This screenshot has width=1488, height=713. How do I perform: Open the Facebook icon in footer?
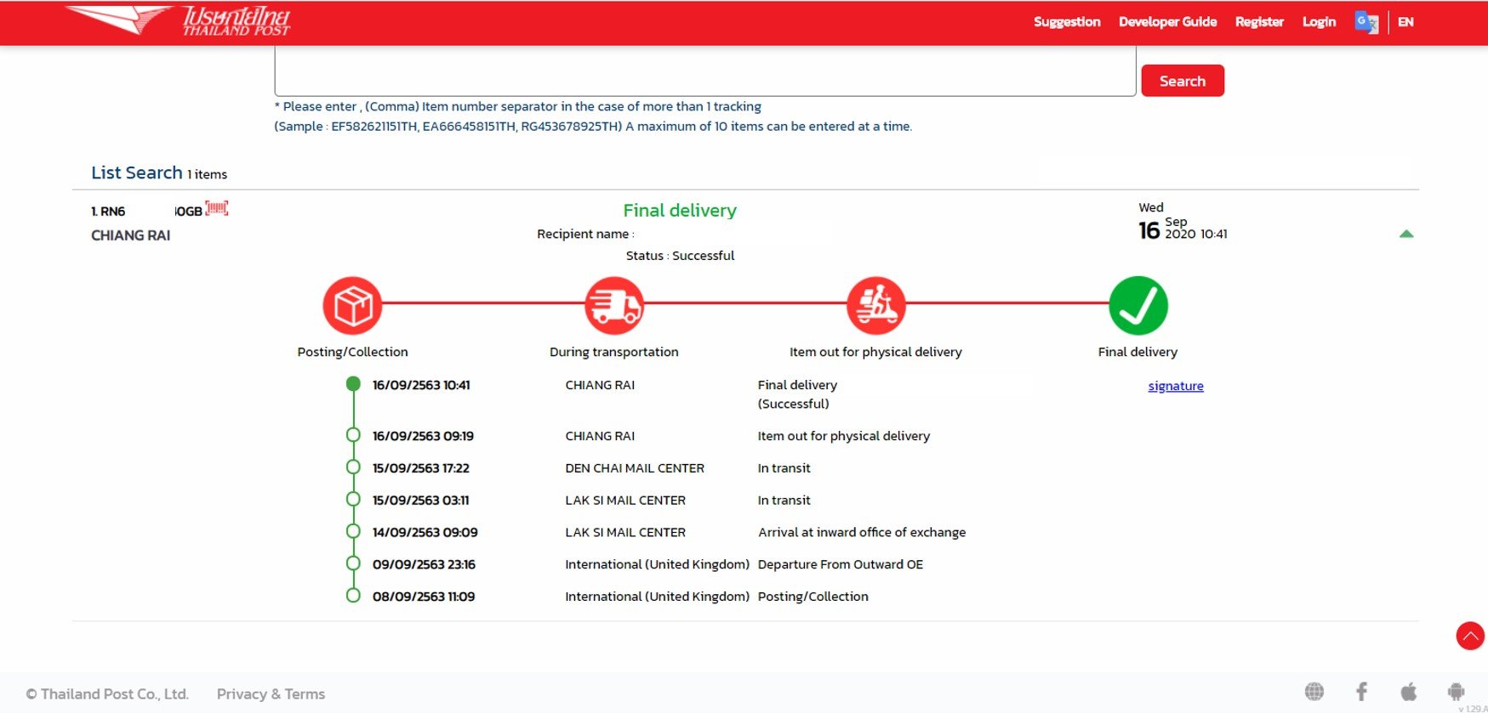pyautogui.click(x=1361, y=692)
